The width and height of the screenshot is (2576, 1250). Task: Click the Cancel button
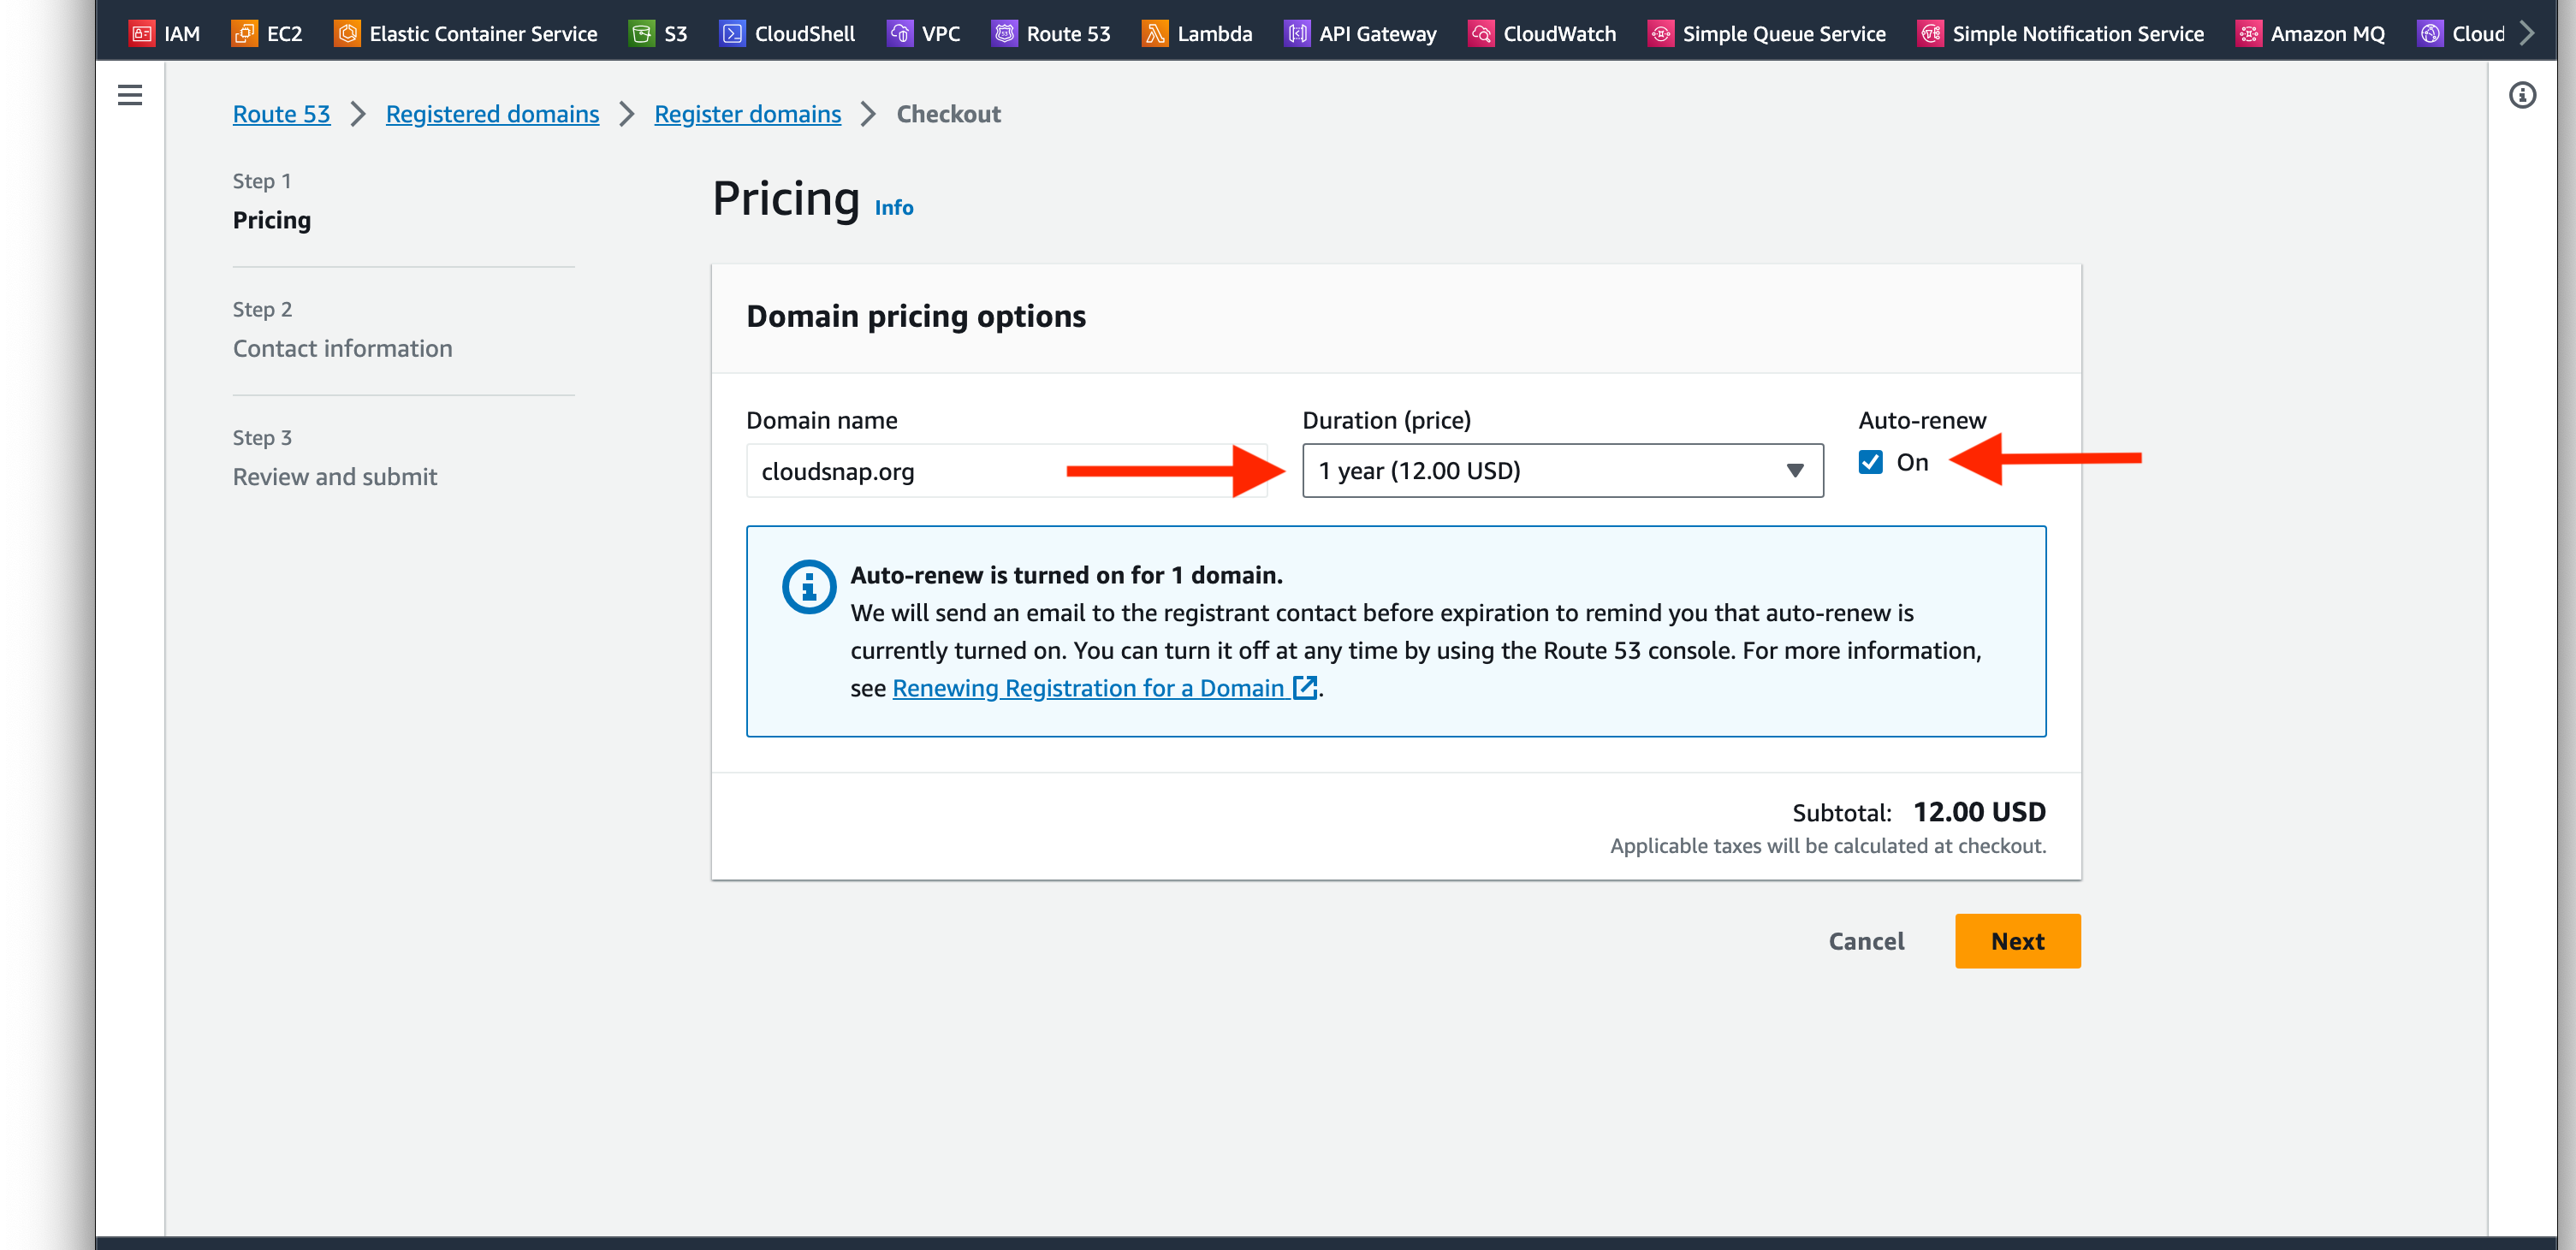pos(1866,941)
